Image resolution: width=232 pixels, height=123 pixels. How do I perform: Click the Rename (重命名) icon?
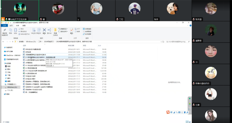(49, 30)
